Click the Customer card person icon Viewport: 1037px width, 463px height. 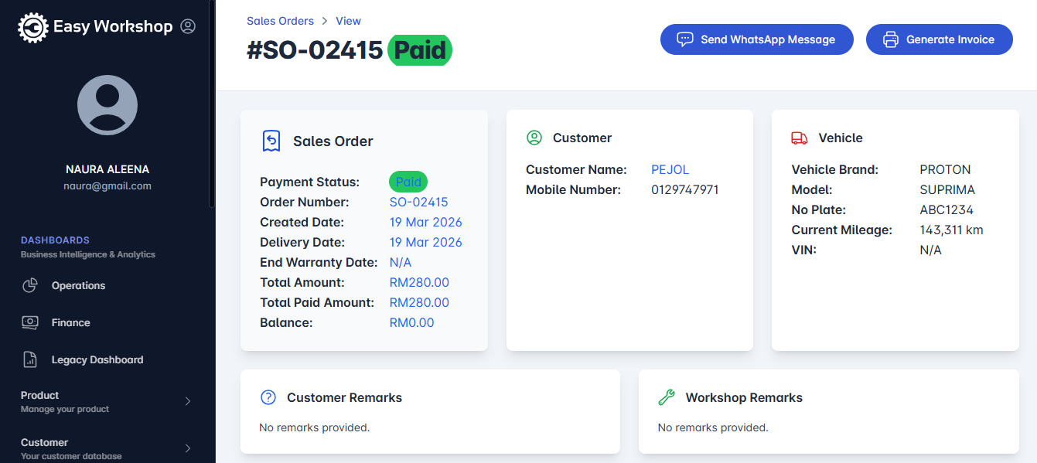534,138
